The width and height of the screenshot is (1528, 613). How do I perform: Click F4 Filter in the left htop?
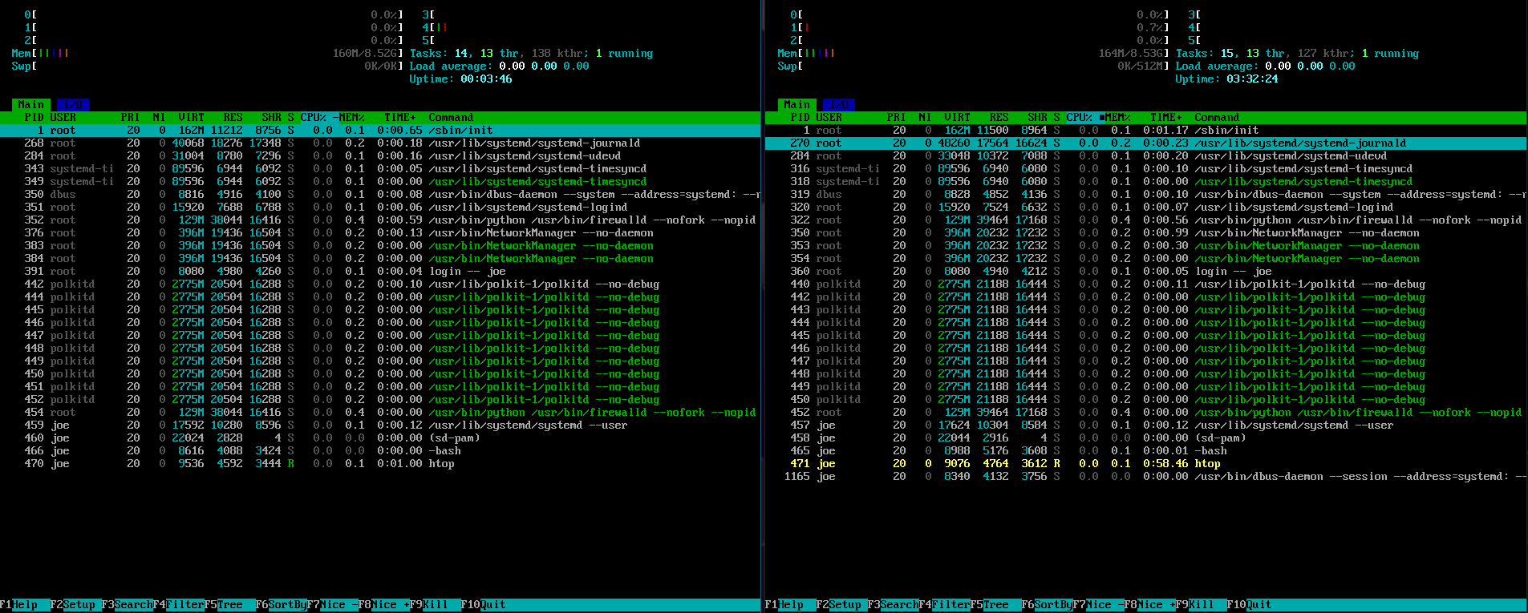179,605
